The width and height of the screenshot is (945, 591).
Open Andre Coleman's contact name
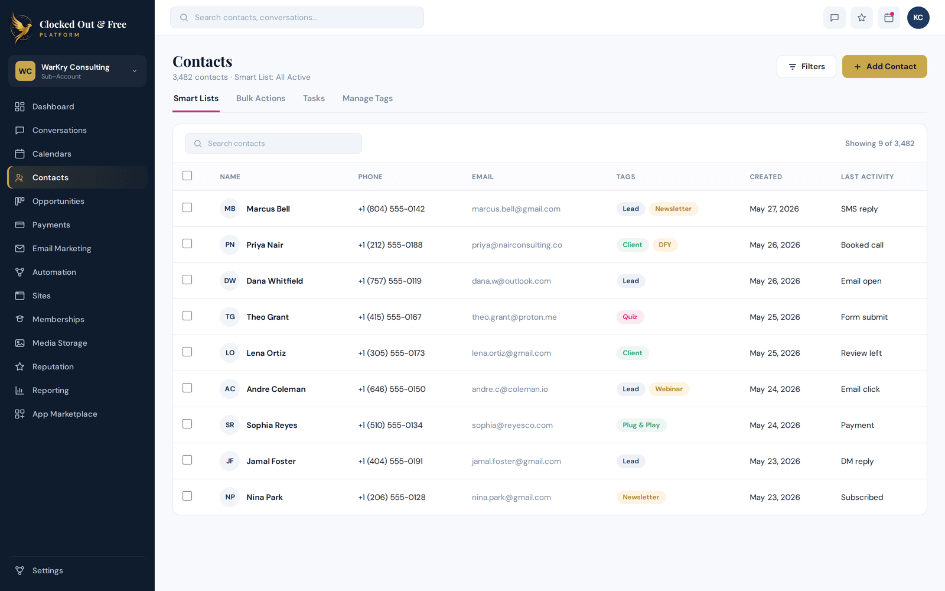pos(276,389)
